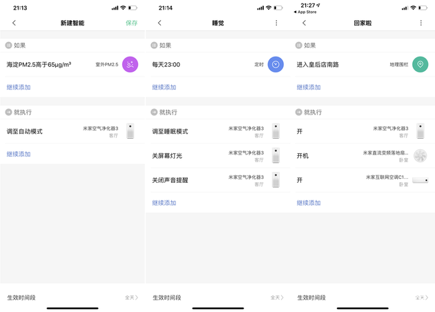
Task: Tap the air conditioner device icon
Action: (x=420, y=179)
